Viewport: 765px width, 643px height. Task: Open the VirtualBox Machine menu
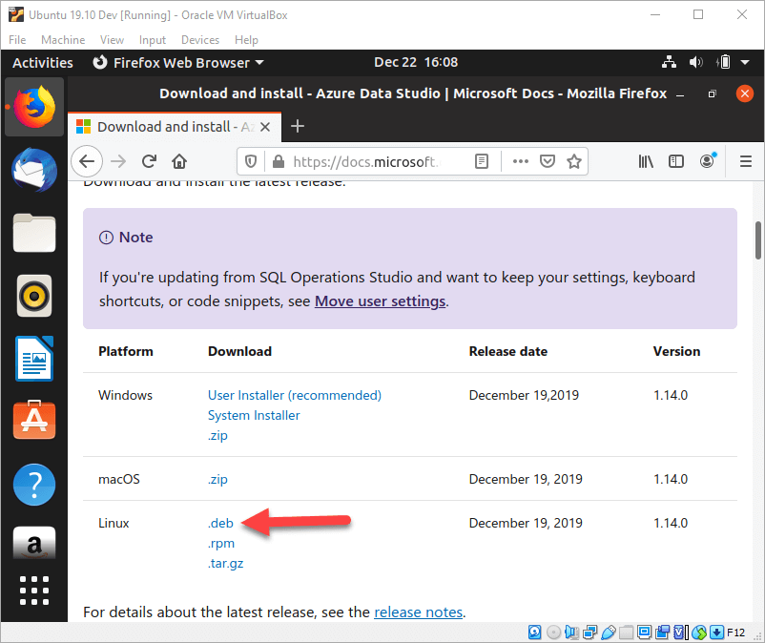[63, 40]
